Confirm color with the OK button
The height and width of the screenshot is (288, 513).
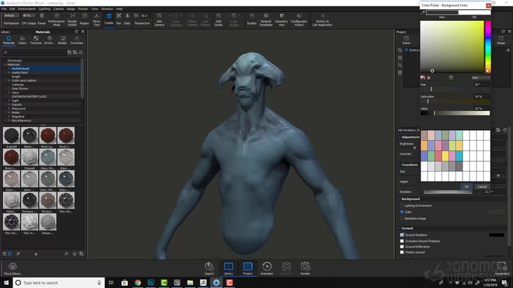tap(467, 187)
